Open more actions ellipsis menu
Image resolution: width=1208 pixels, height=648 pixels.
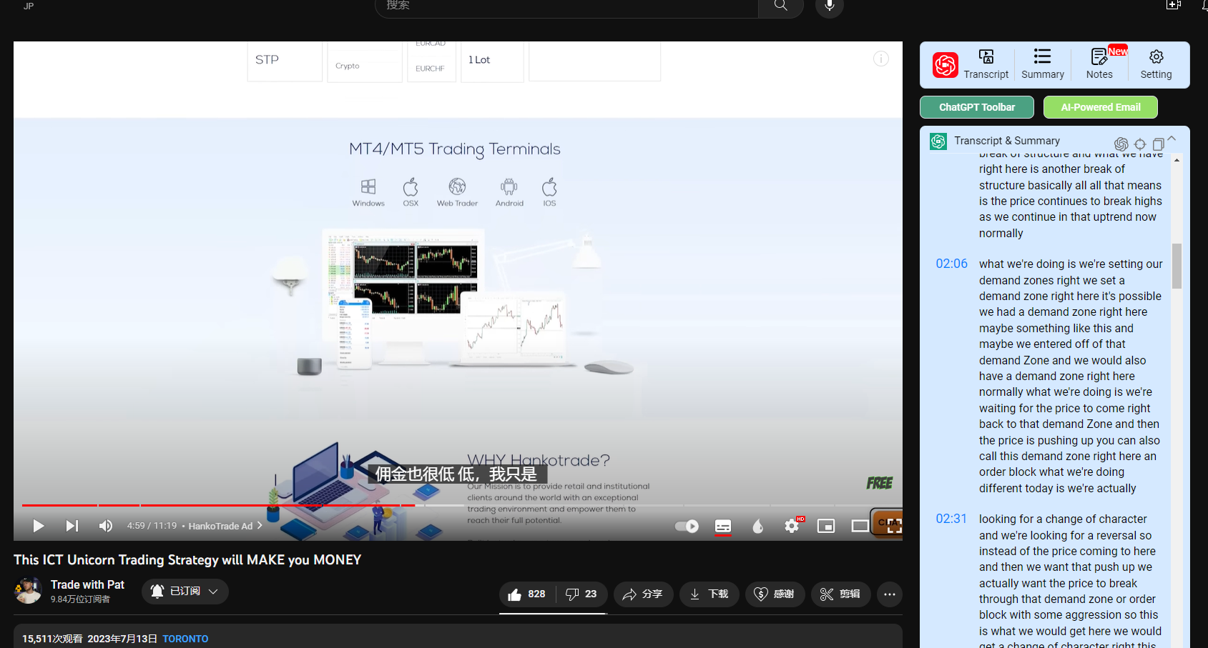pyautogui.click(x=890, y=594)
